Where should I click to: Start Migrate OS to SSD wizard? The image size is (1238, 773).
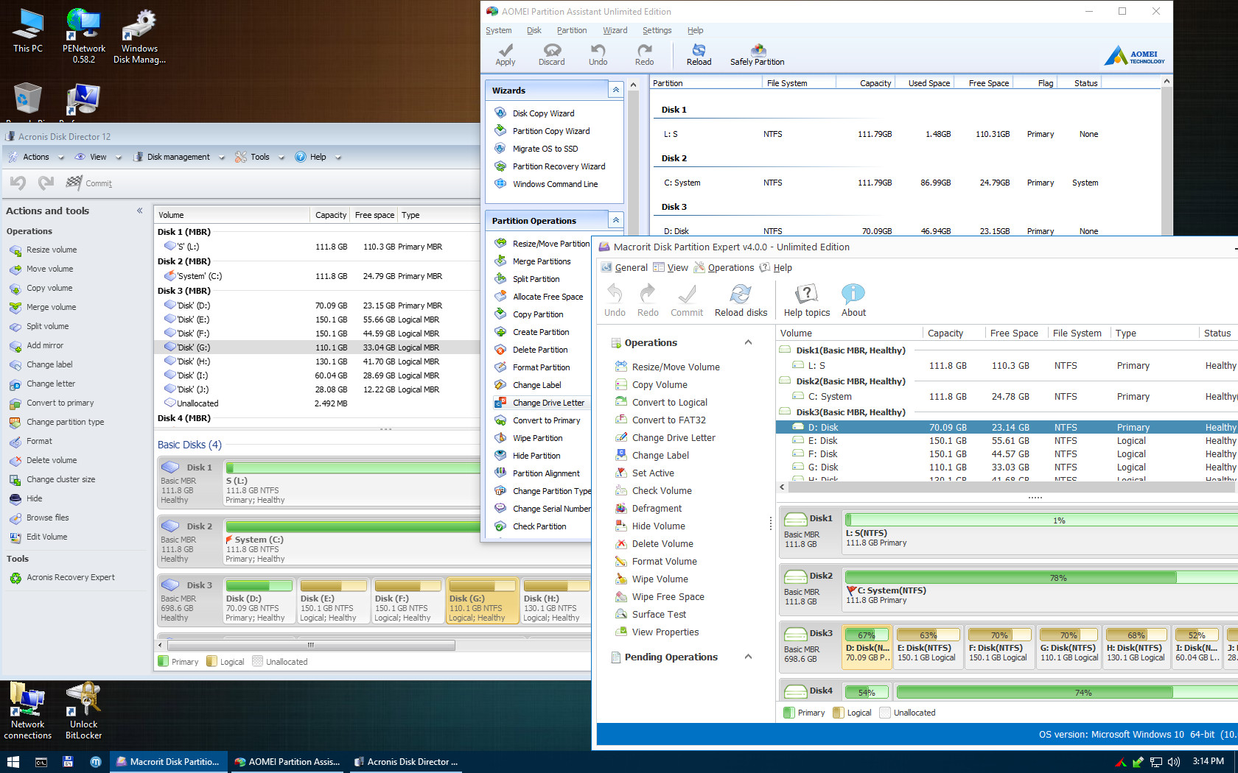click(545, 149)
